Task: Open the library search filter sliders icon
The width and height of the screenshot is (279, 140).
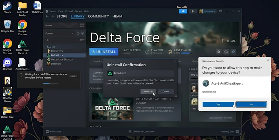Action: pyautogui.click(x=82, y=40)
